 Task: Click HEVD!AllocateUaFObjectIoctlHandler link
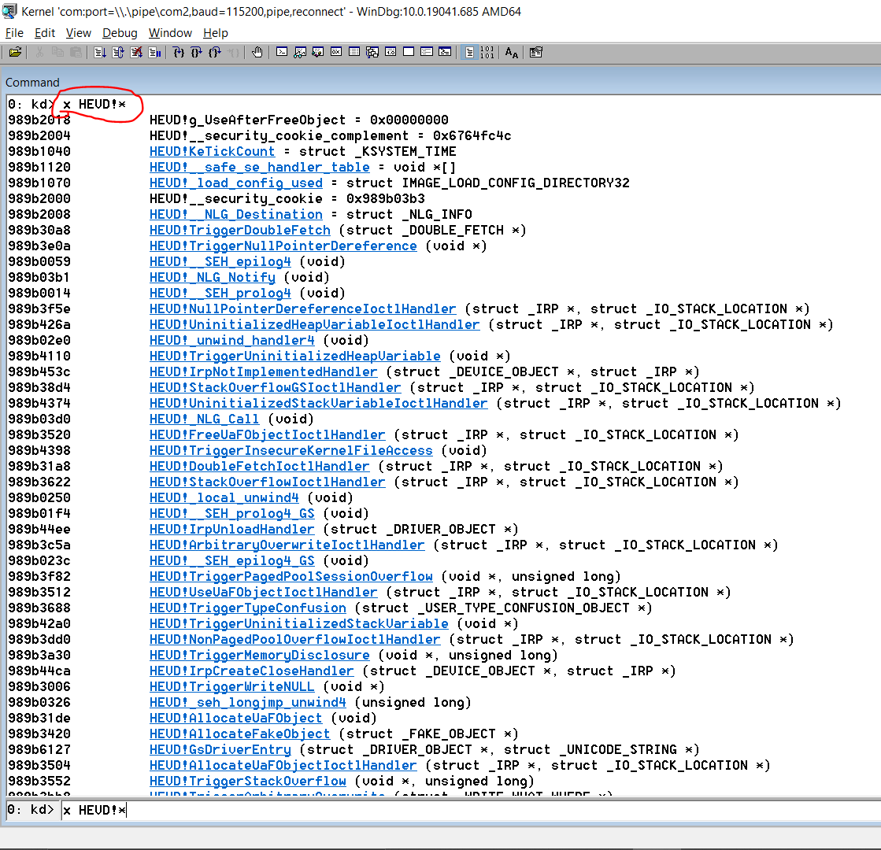[283, 765]
